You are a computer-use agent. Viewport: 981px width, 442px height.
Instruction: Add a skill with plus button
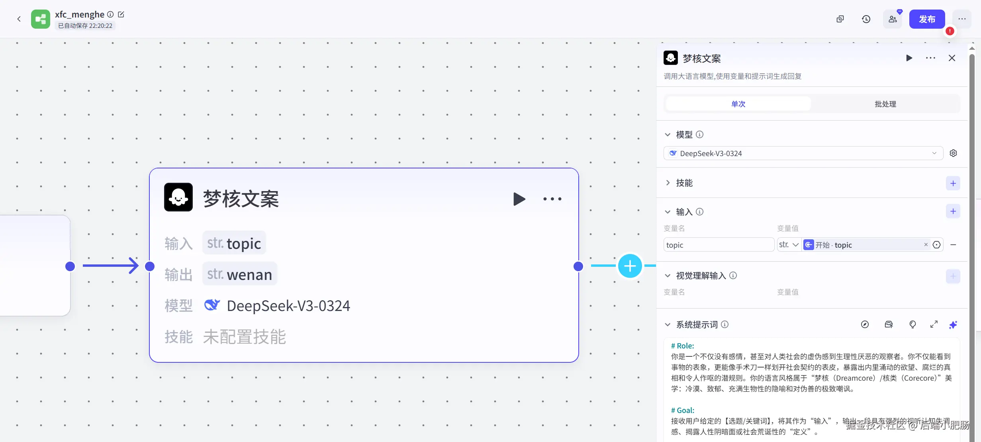tap(953, 183)
